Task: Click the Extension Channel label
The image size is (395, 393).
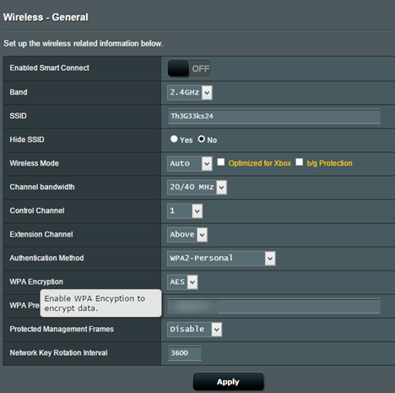Action: [41, 234]
